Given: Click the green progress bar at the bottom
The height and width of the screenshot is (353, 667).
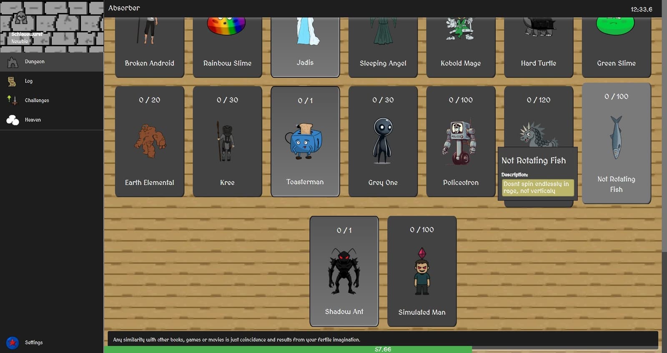Looking at the screenshot, I should 288,349.
